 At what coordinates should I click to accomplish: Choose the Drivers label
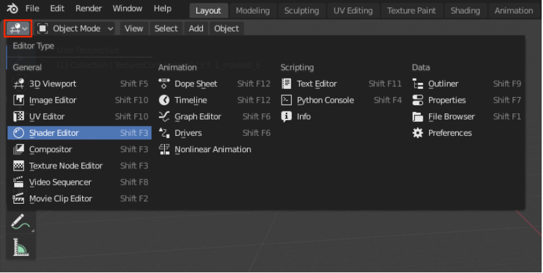188,133
